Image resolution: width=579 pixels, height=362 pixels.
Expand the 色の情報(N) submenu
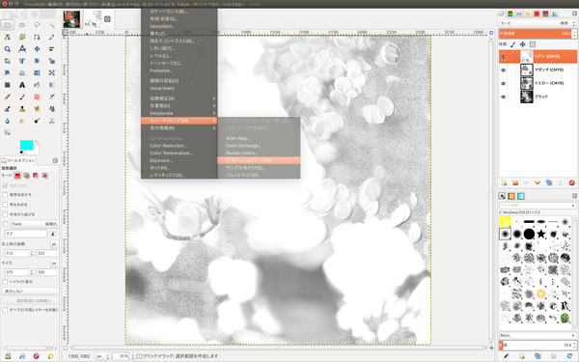click(x=179, y=128)
